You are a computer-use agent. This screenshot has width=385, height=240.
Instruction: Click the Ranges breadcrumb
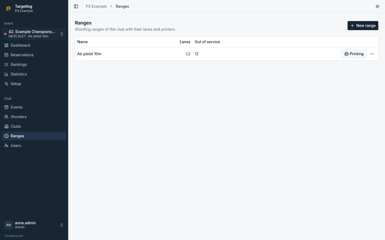[x=122, y=6]
